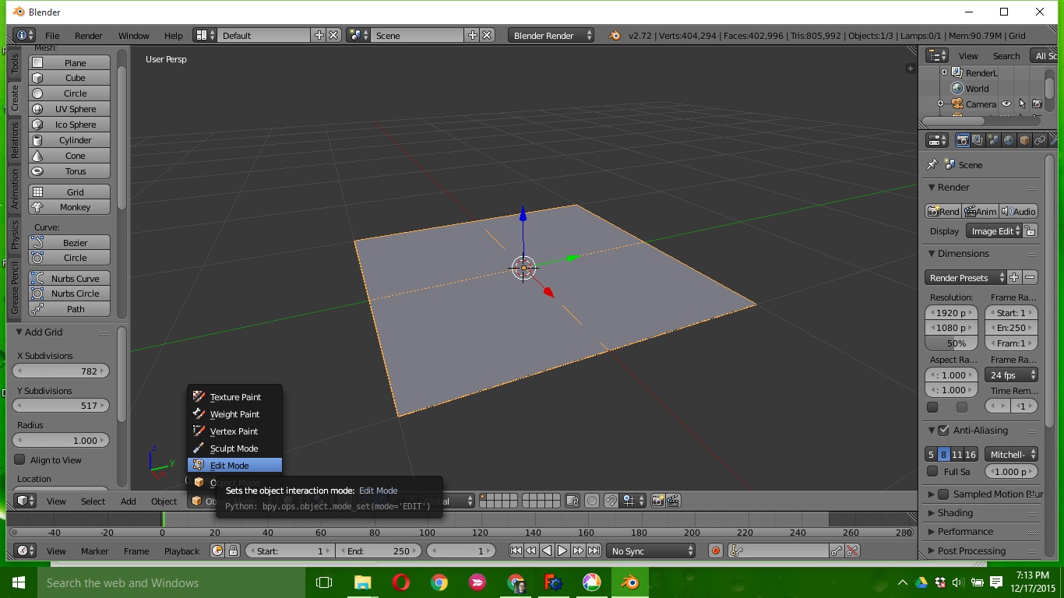Viewport: 1064px width, 598px height.
Task: Click the X Subdivisions value field
Action: [62, 371]
